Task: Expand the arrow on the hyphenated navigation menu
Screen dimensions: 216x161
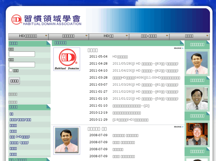Action: pos(167,36)
